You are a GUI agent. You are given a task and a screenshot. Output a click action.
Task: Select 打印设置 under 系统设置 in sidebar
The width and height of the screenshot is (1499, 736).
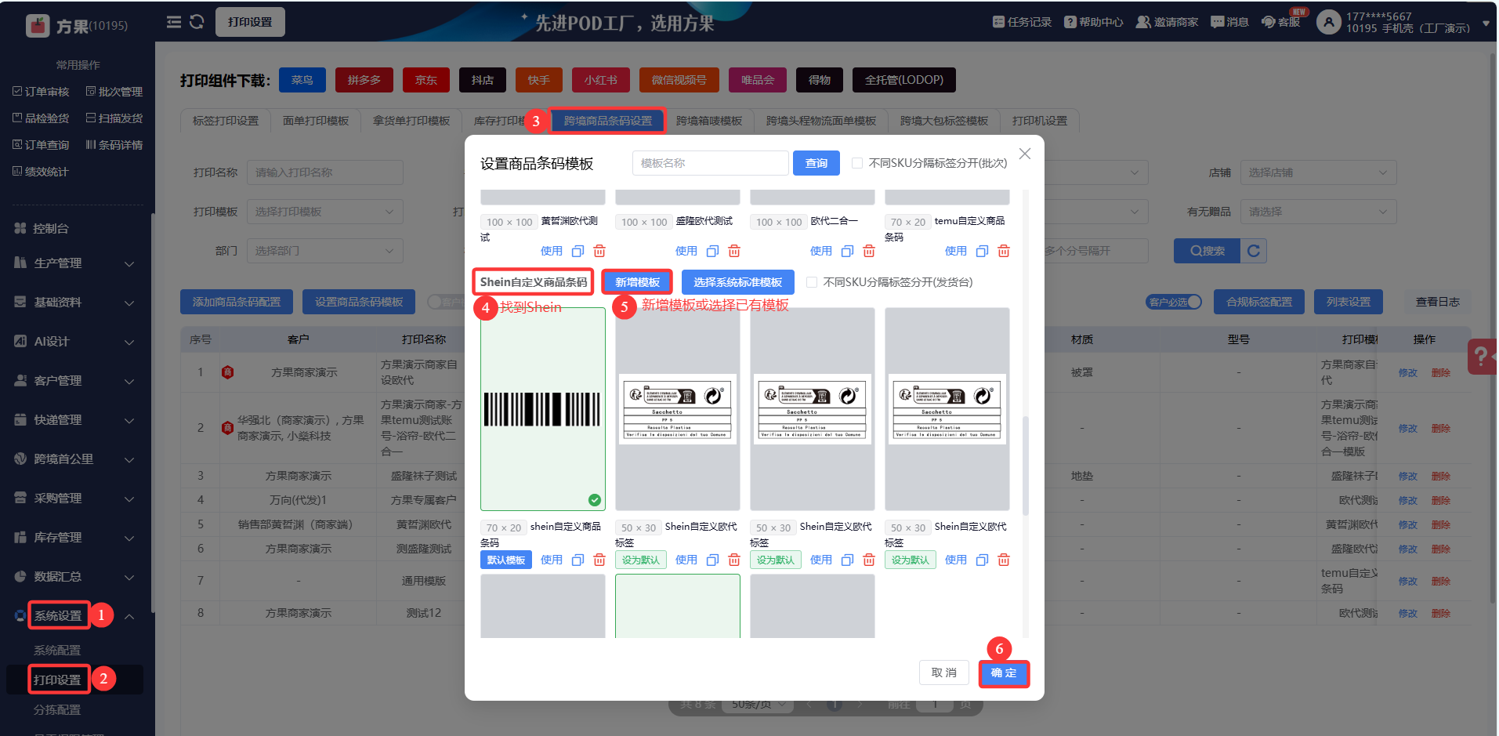57,680
